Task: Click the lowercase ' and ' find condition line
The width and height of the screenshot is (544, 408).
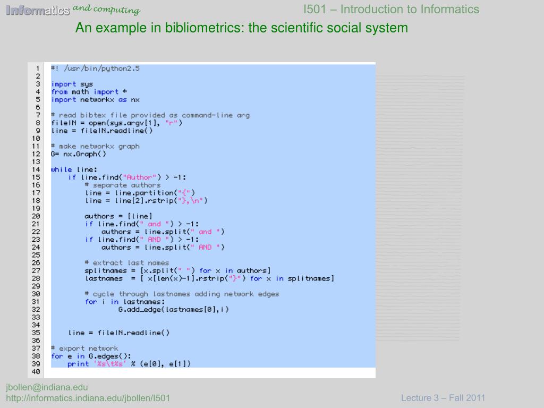Action: tap(142, 224)
